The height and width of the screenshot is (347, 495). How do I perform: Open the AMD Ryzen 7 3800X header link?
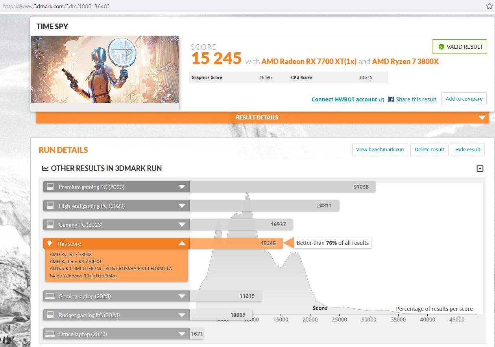pyautogui.click(x=405, y=61)
